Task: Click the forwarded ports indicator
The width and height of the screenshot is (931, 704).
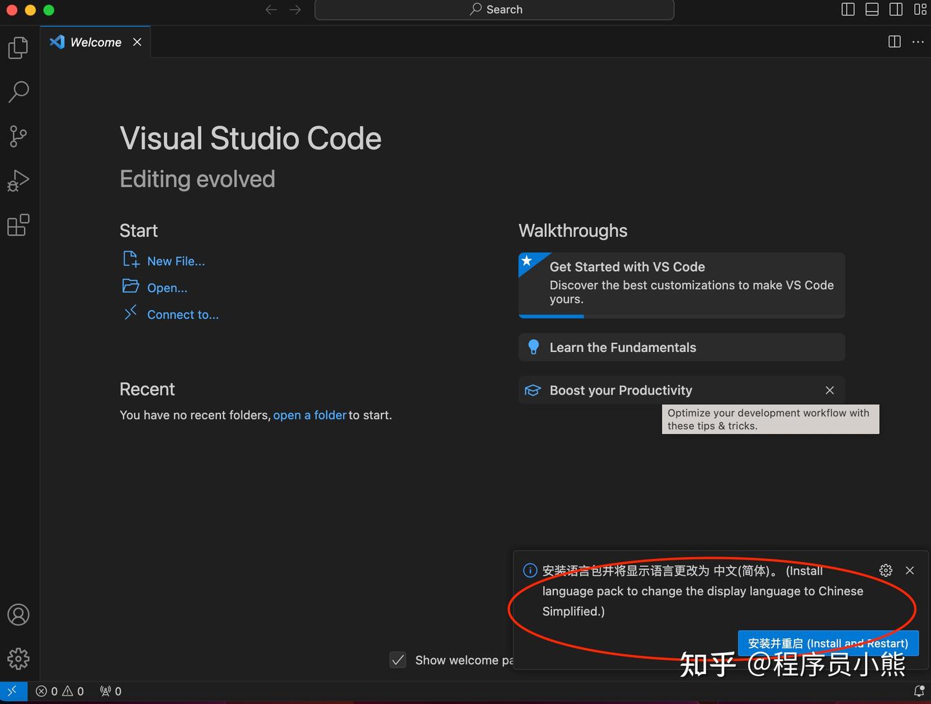Action: coord(110,690)
